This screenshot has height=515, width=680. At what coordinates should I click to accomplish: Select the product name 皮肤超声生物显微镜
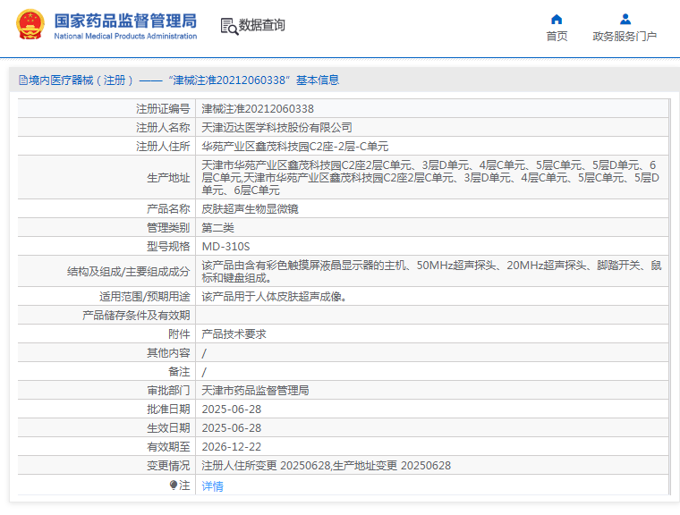click(251, 208)
